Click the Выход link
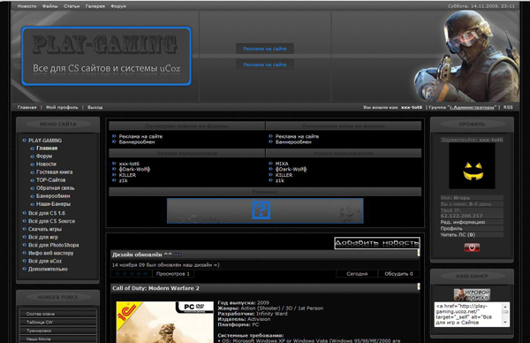 click(x=95, y=107)
